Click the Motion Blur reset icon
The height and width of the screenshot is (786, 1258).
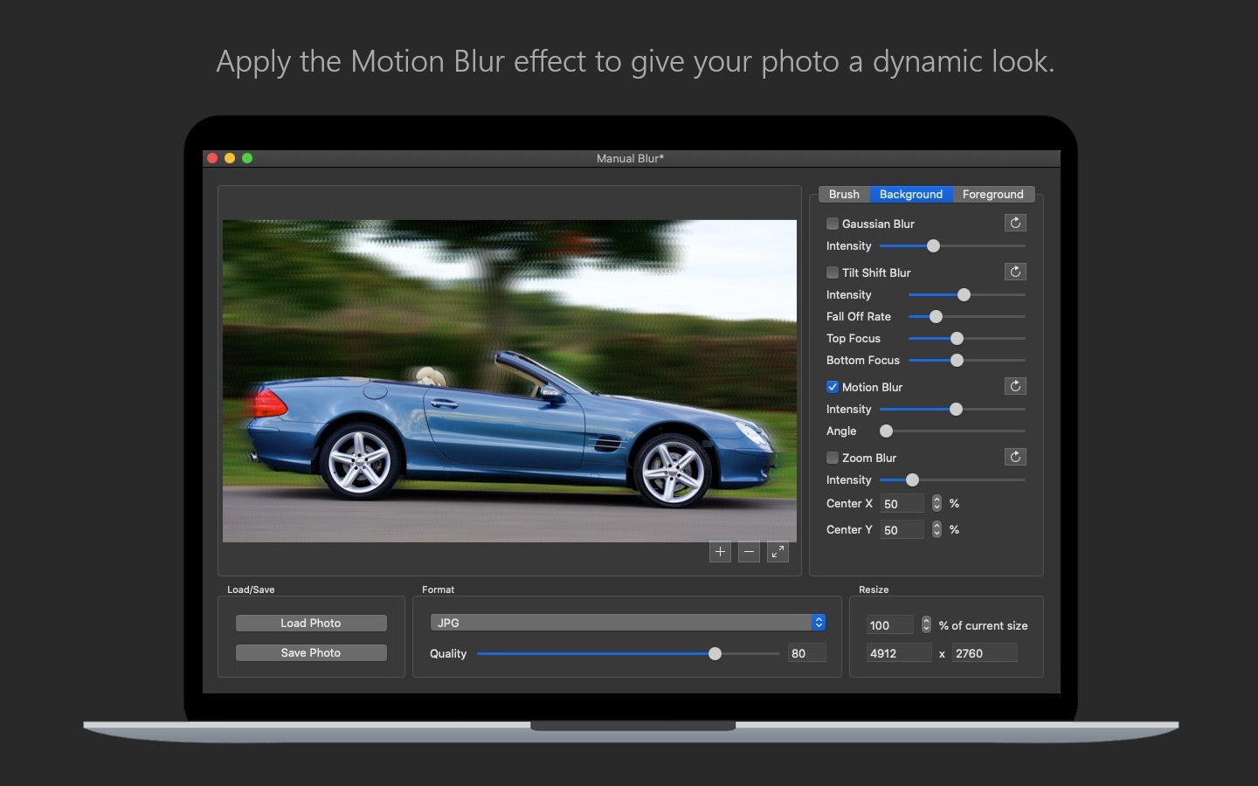pyautogui.click(x=1015, y=386)
